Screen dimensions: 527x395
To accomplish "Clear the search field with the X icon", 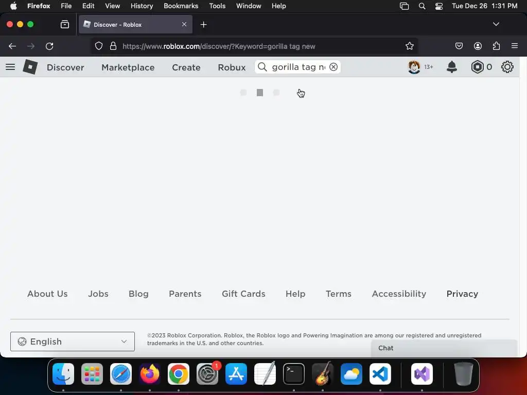I will [x=333, y=67].
